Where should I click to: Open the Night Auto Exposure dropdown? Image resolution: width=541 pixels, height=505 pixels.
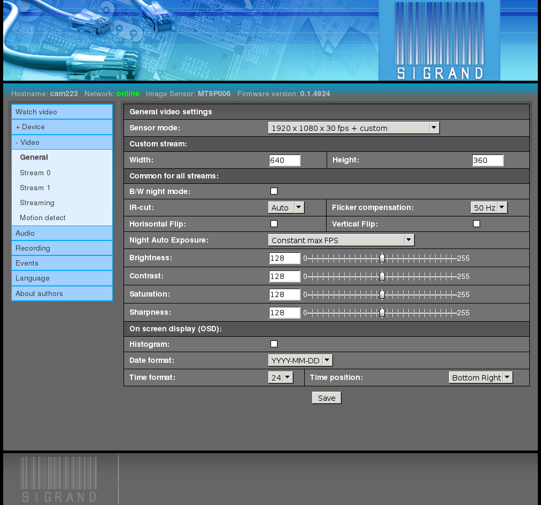tap(341, 240)
